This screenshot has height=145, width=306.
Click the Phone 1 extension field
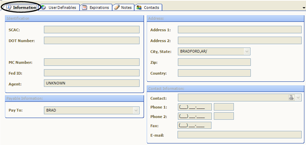224,107
